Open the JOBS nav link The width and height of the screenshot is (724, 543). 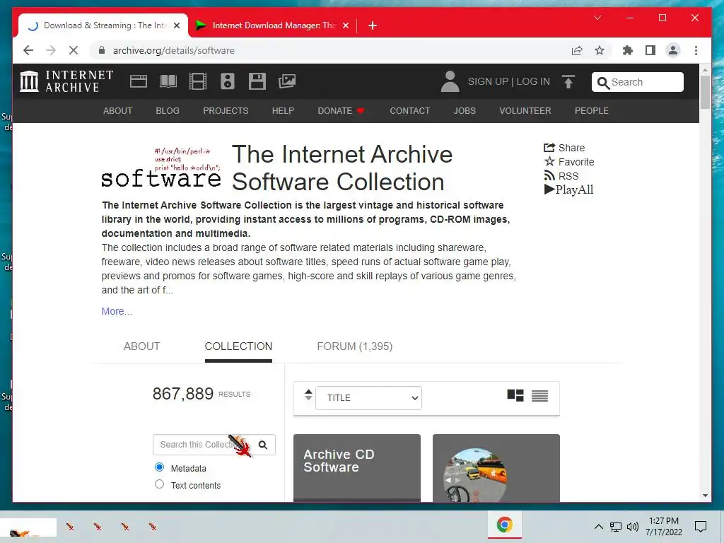(x=465, y=111)
